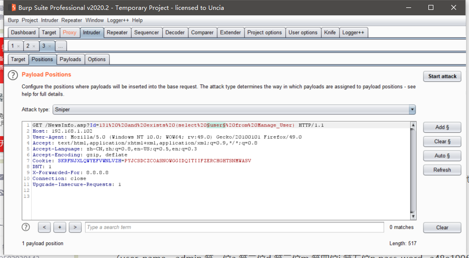Click the Start attack button
Screen dimensions: 469x258
click(x=442, y=76)
